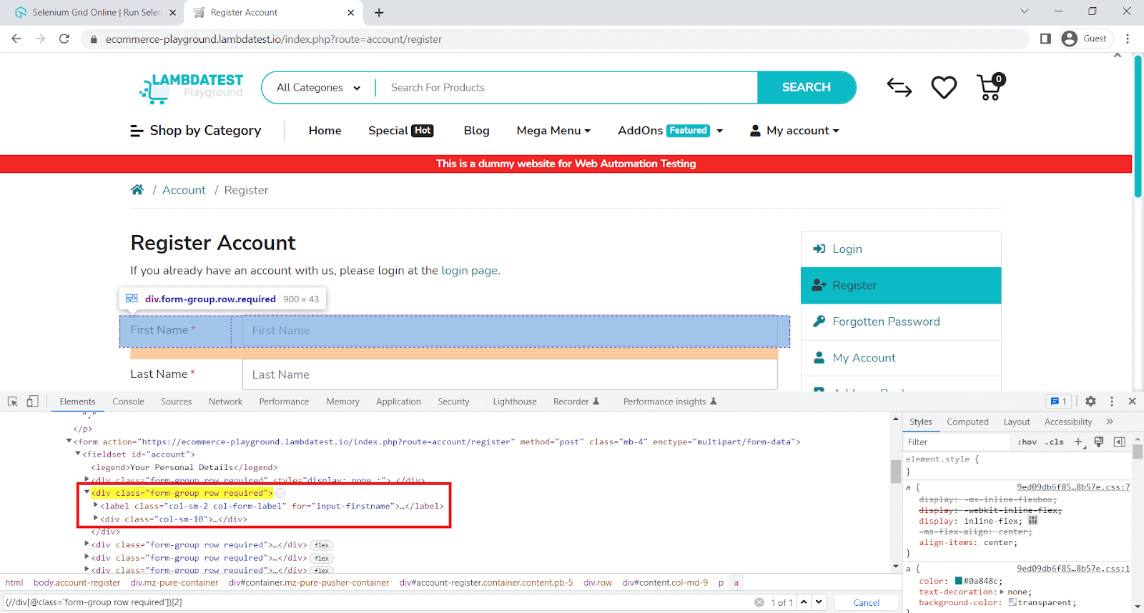Screen dimensions: 1144x613
Task: Click the compare arrows icon in header
Action: coord(899,87)
